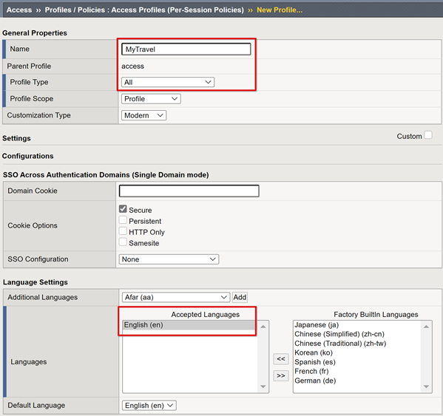443x416 pixels.
Task: Open the Additional Languages dropdown
Action: point(176,297)
